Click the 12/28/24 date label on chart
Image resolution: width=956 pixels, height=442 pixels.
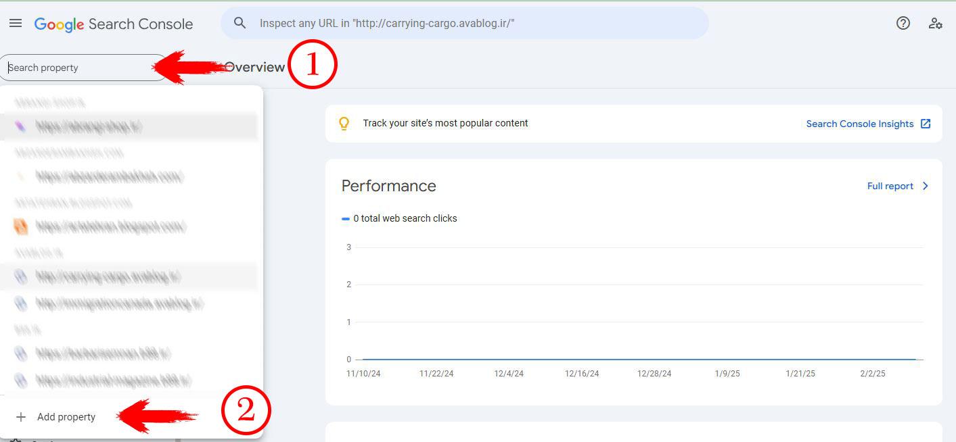tap(654, 374)
